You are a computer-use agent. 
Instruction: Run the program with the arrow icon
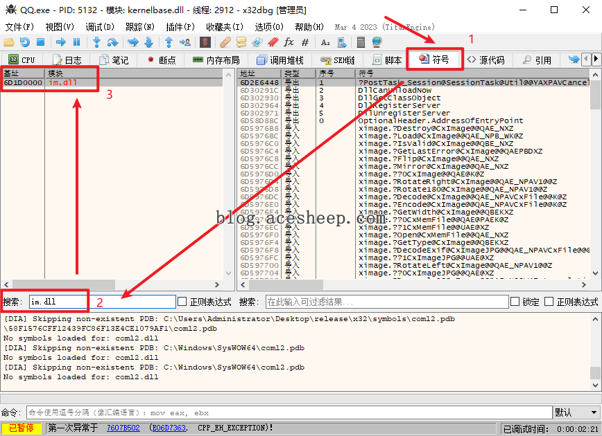click(x=60, y=42)
